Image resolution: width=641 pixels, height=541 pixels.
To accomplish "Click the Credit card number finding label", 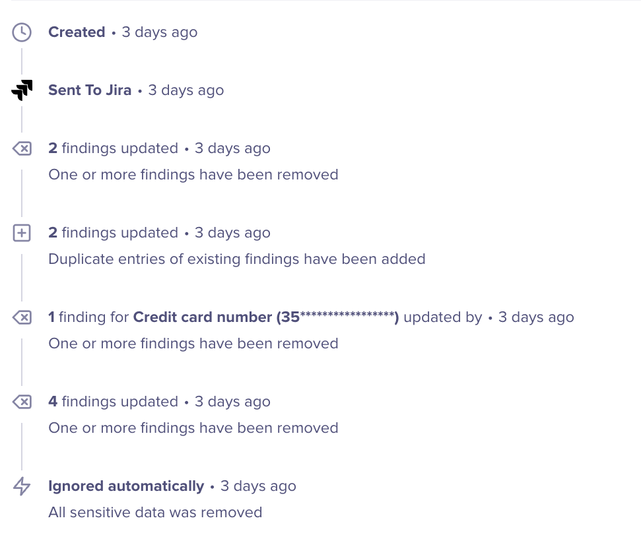I will click(266, 317).
